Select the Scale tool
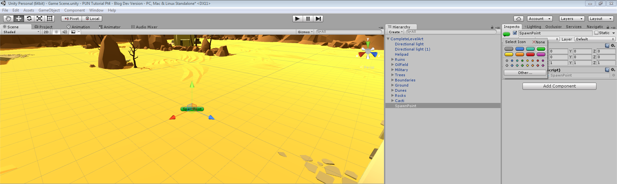The width and height of the screenshot is (617, 184). coord(39,19)
